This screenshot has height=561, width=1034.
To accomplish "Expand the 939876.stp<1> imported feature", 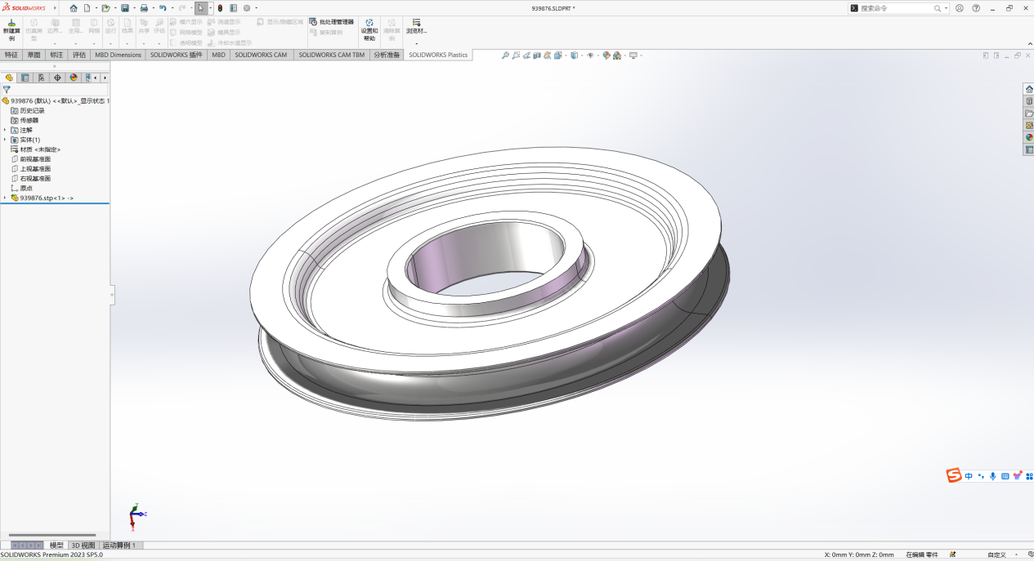I will click(x=5, y=198).
